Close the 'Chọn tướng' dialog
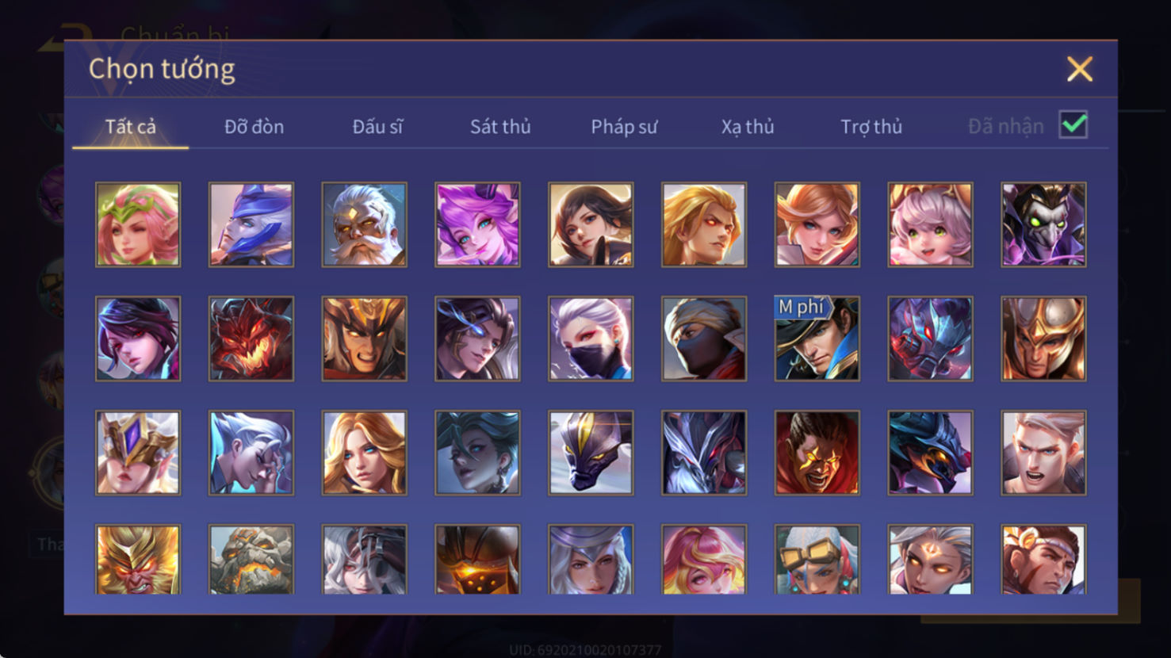1171x658 pixels. [1080, 69]
